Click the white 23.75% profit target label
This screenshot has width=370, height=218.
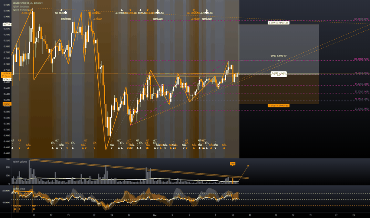click(279, 23)
